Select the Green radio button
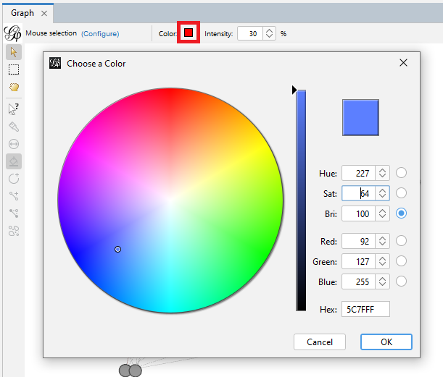 click(x=401, y=261)
